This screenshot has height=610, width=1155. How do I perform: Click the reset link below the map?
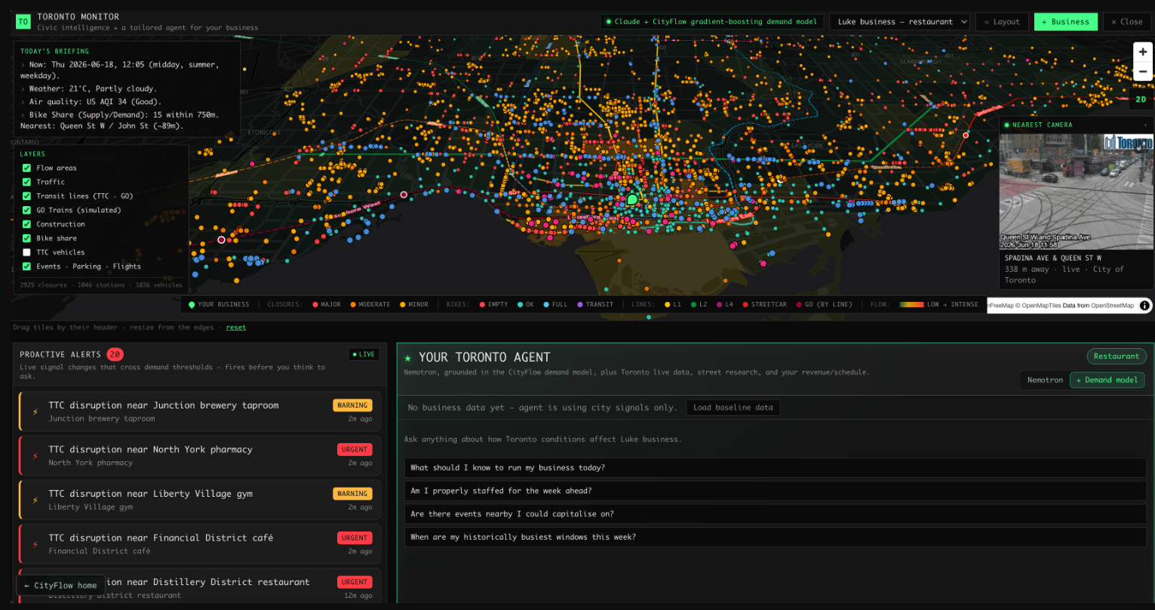click(236, 327)
